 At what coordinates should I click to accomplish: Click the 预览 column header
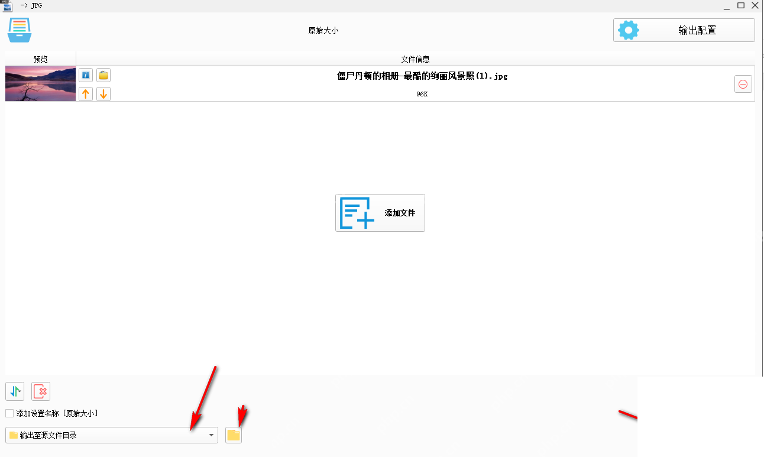point(41,59)
